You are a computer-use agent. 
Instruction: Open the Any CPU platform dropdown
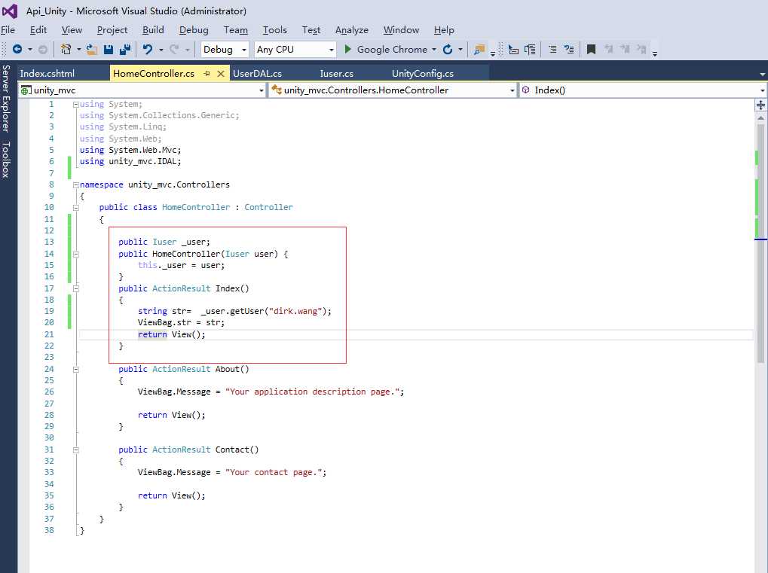tap(295, 50)
